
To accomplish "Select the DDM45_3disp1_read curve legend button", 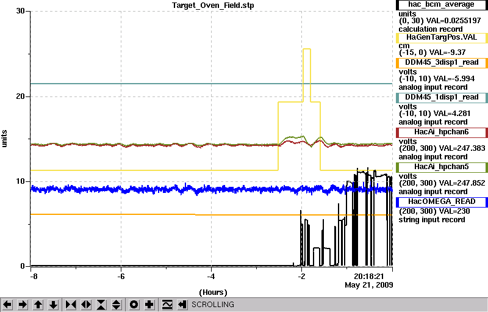I will pyautogui.click(x=441, y=63).
